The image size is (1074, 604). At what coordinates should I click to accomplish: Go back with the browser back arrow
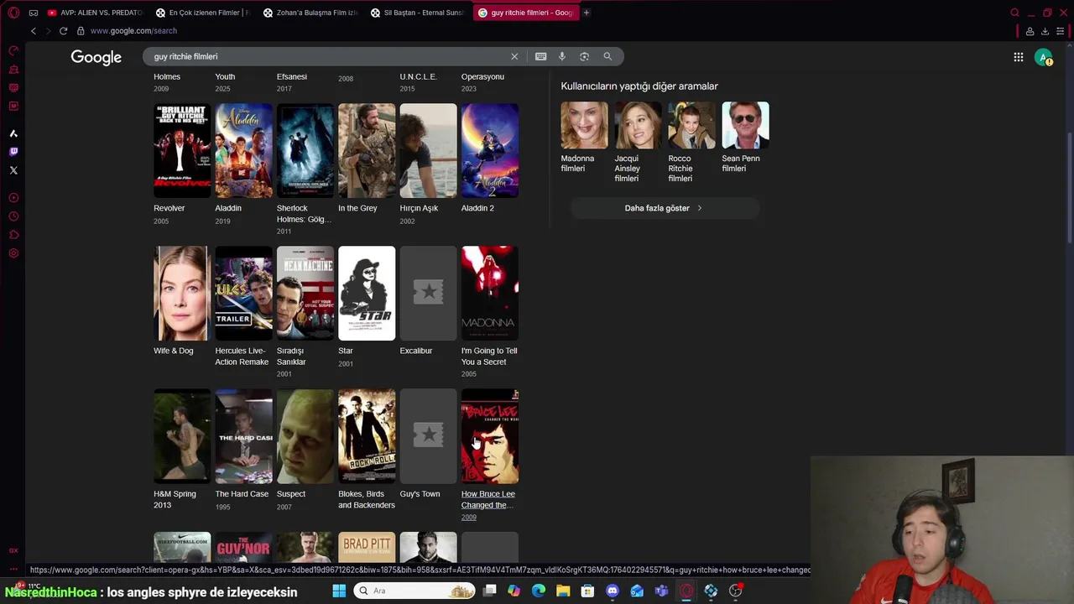tap(34, 31)
